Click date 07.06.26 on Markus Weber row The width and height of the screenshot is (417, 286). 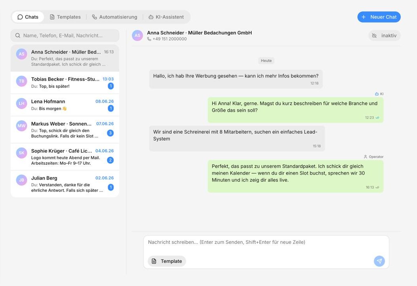coord(105,124)
